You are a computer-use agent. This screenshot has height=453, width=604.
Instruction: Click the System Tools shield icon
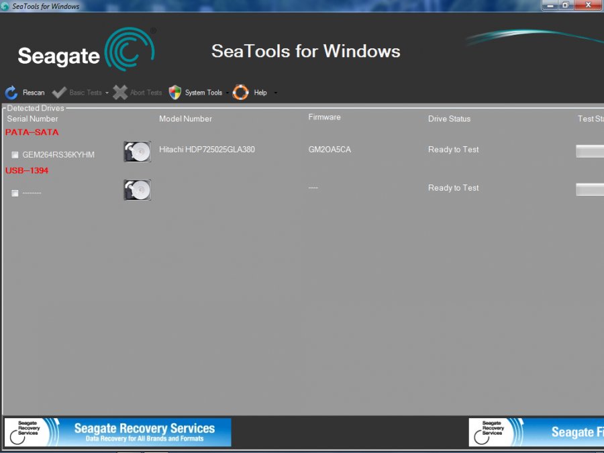pos(175,93)
